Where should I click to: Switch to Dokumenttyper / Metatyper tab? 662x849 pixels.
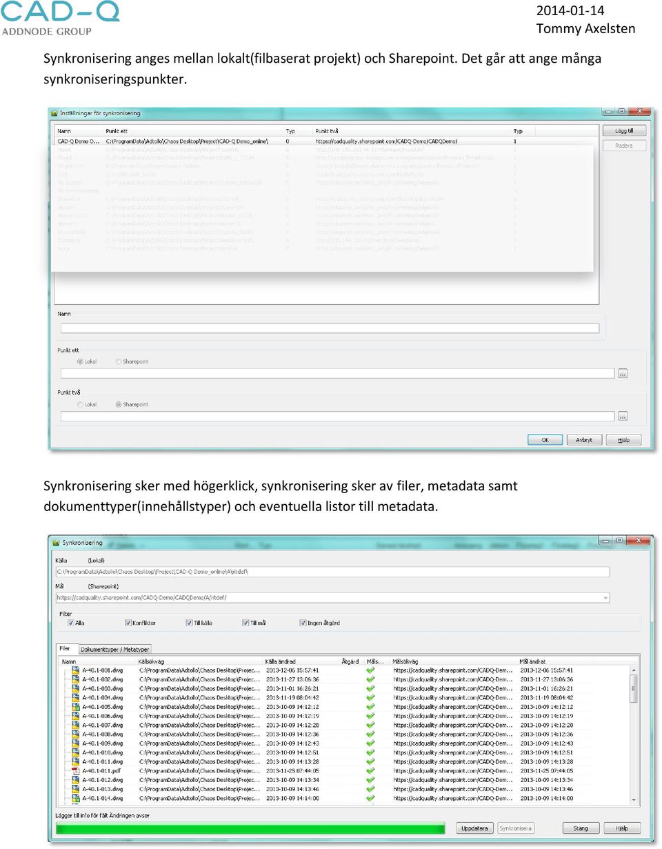pyautogui.click(x=115, y=649)
